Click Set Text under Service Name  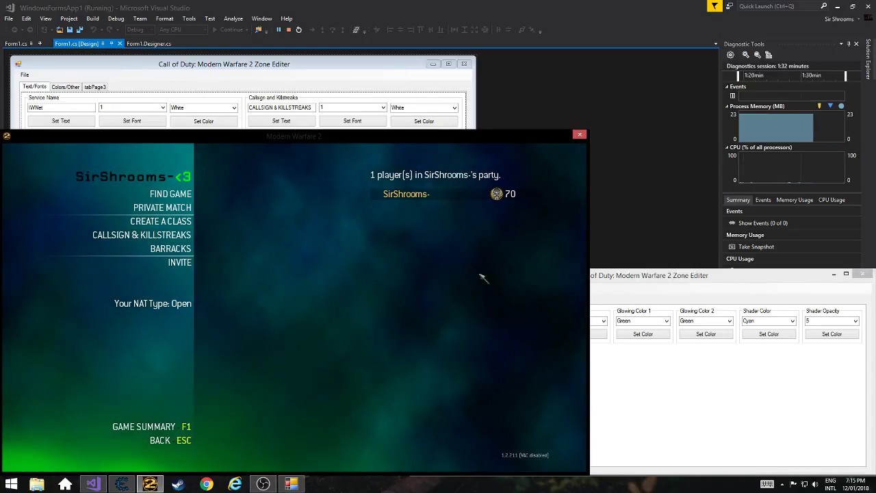tap(61, 121)
